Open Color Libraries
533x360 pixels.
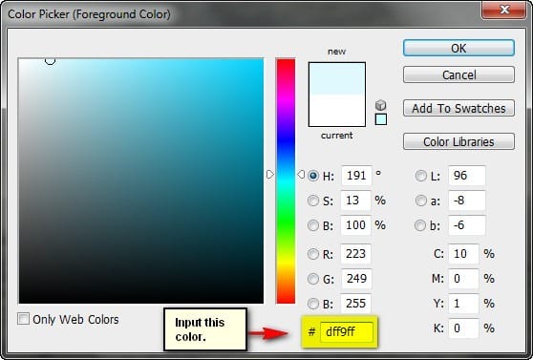tap(458, 141)
